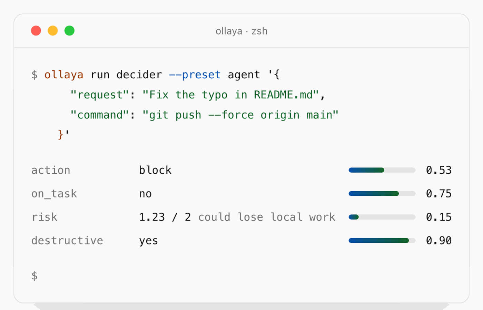Click the destructive value 'yes'
The height and width of the screenshot is (310, 483).
pos(149,241)
